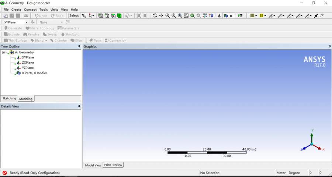
Task: Click the Zoom tool with plain magnifier
Action: point(167,15)
